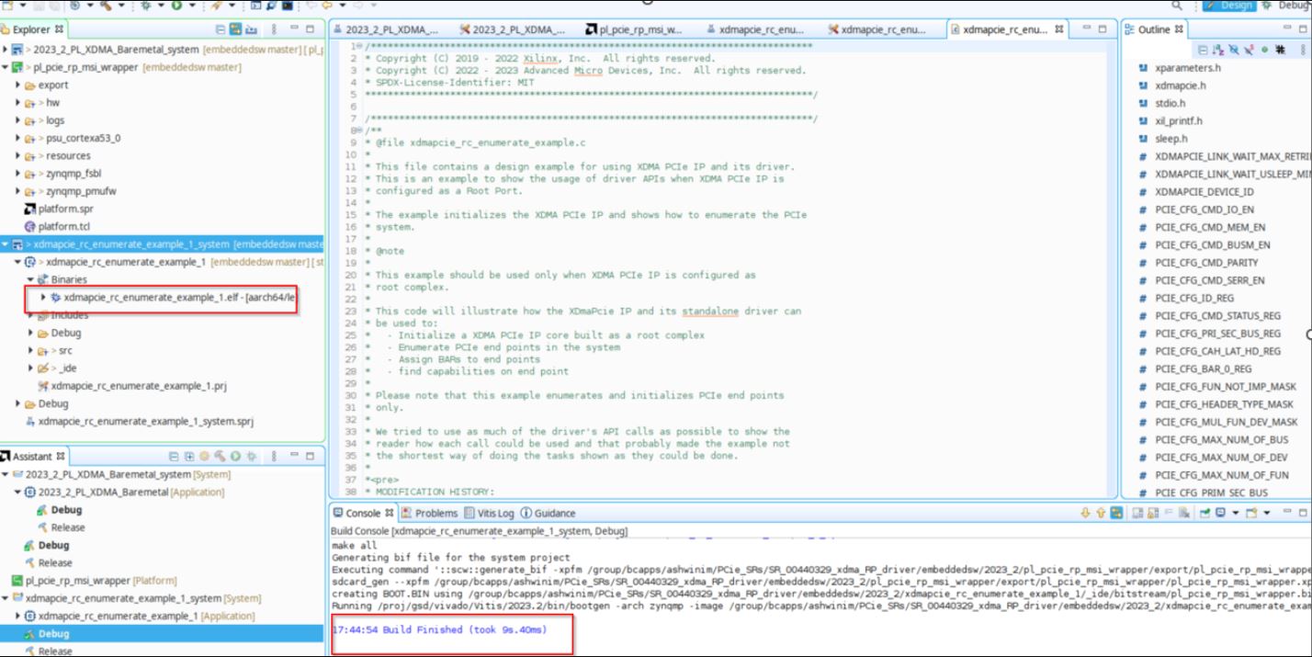Click the search magnifier icon in top toolbar
Image resolution: width=1312 pixels, height=657 pixels.
click(x=1177, y=6)
